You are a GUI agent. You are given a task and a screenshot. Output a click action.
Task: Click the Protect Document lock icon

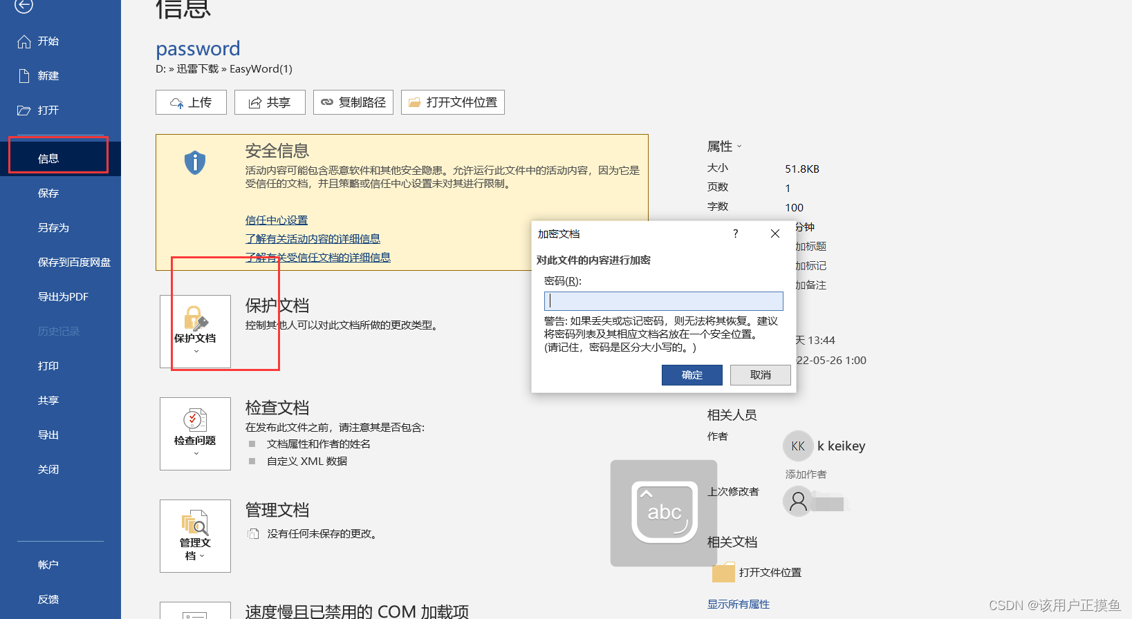(196, 318)
